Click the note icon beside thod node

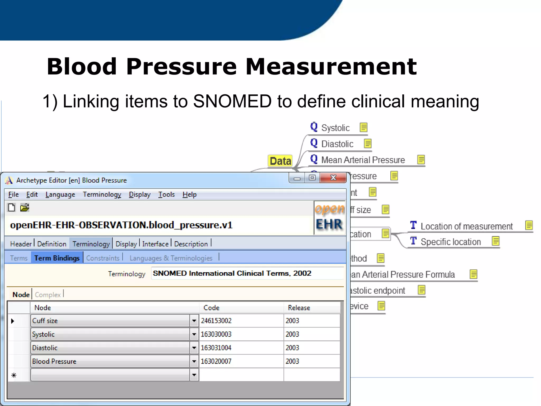pos(381,258)
